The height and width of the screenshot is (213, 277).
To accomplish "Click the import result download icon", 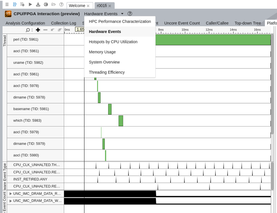I will point(38,5).
